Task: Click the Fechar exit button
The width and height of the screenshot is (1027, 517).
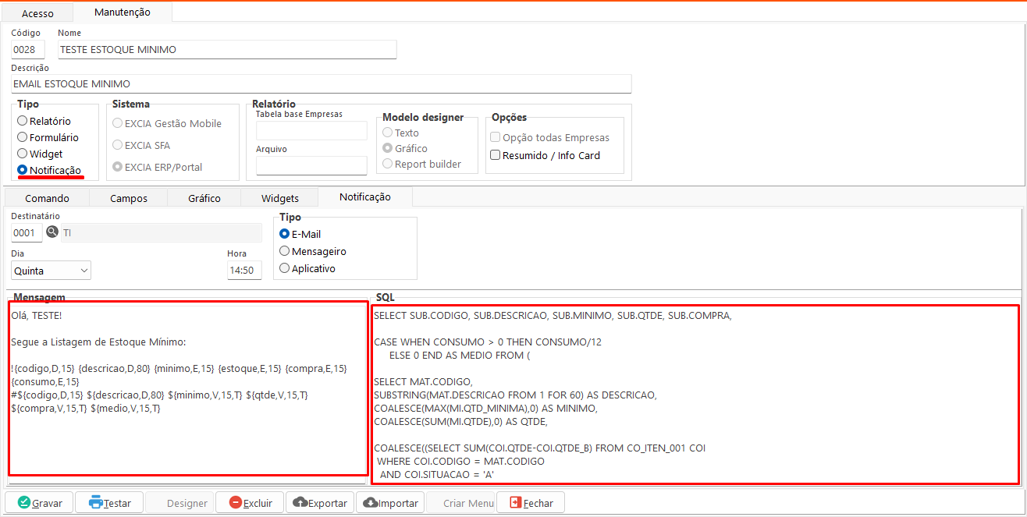Action: click(530, 503)
